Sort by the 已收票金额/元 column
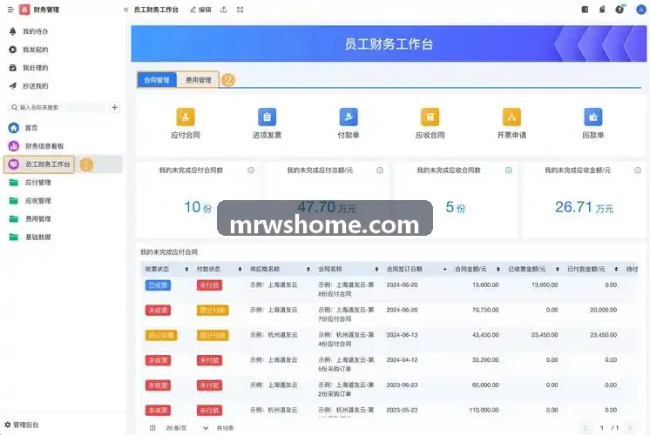This screenshot has width=650, height=435. coord(557,269)
